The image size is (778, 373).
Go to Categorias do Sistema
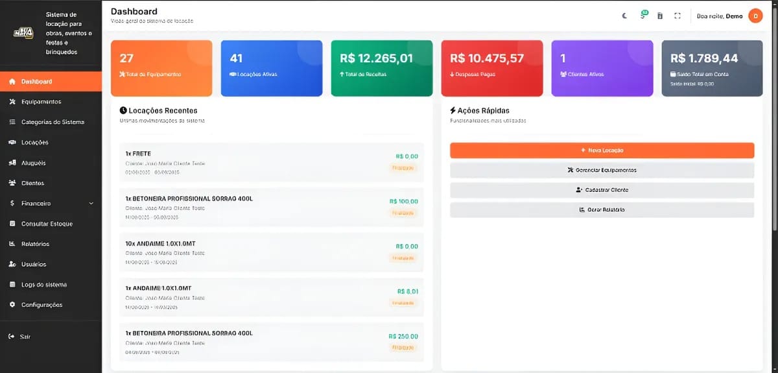[52, 122]
